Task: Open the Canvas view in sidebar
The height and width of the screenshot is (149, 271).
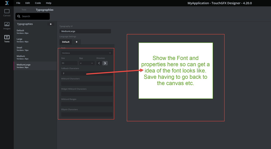Action: point(7,13)
